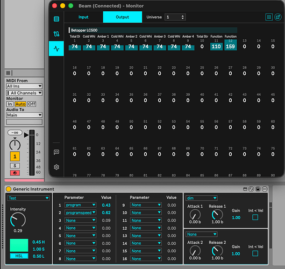
Task: Open the Test fixture dropdown
Action: [x=28, y=198]
